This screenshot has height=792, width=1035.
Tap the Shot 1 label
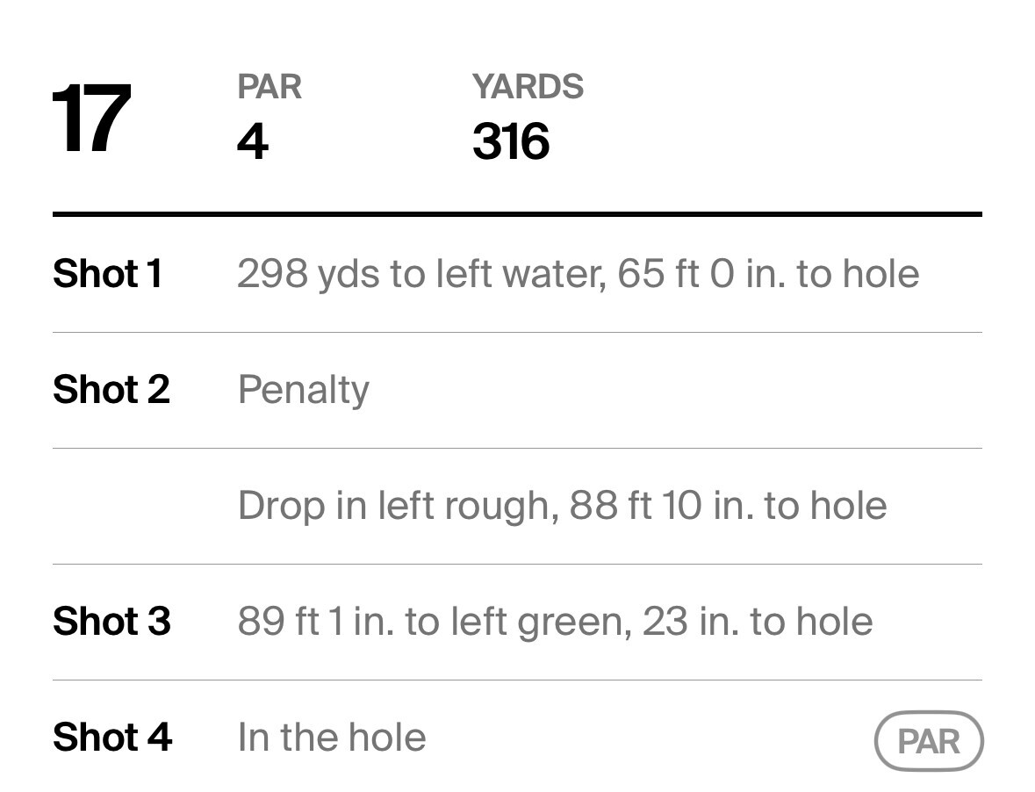click(x=108, y=273)
